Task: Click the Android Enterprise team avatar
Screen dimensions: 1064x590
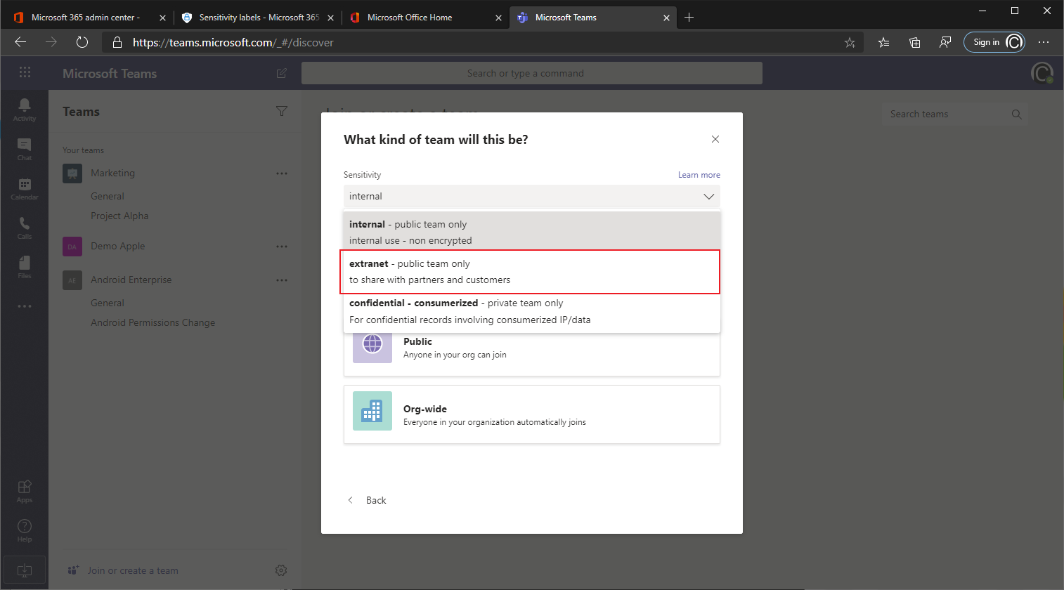Action: [72, 280]
